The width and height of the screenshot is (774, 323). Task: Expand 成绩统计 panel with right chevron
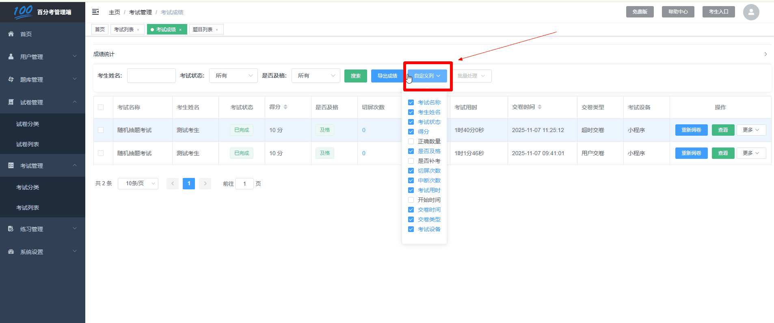[765, 54]
